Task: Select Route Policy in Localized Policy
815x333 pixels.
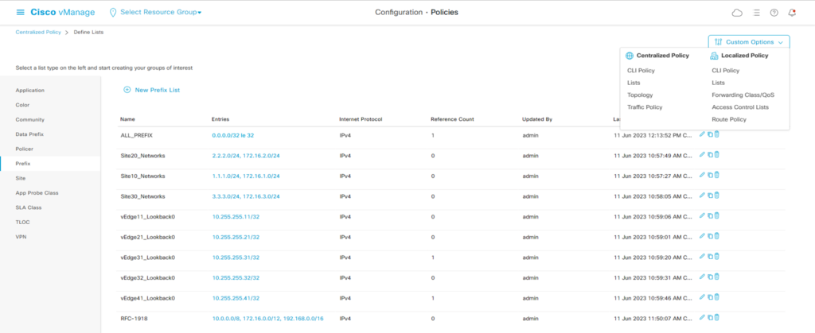Action: (729, 119)
